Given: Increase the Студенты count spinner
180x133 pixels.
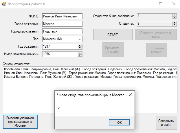Looking at the screenshot, I should tap(174, 22).
